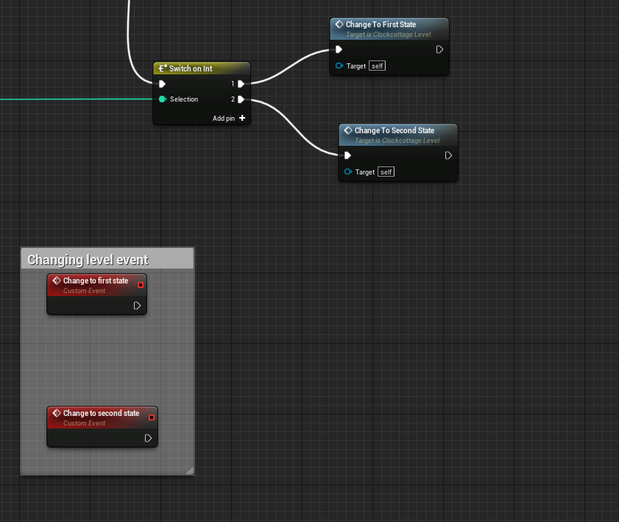Viewport: 619px width, 522px height.
Task: Click exec output of Change to first state event
Action: tap(137, 306)
